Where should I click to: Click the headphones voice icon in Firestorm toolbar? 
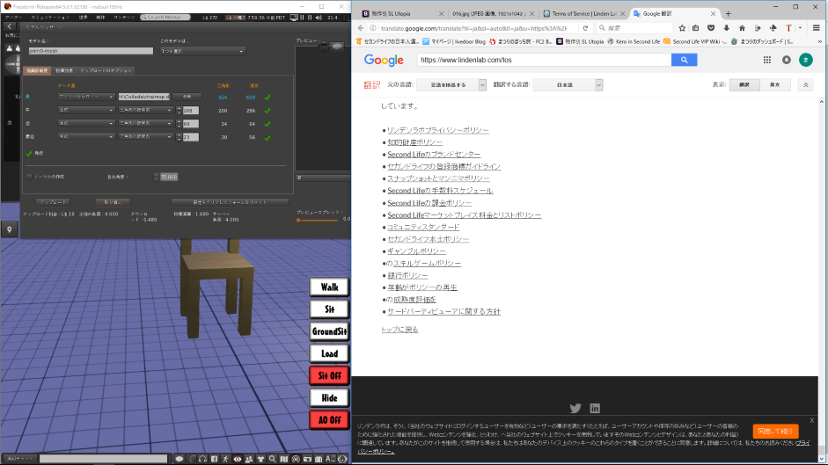(x=202, y=459)
